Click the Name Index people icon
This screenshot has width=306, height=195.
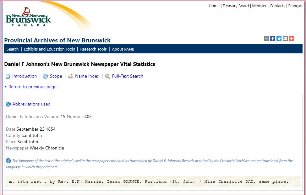(70, 76)
